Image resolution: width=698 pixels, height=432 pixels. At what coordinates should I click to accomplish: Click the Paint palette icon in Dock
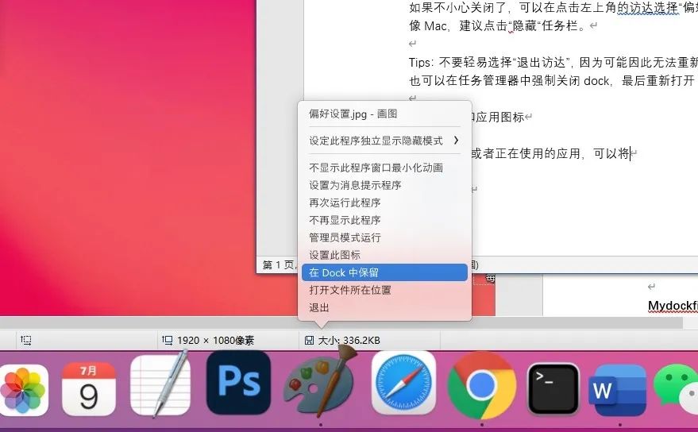point(320,381)
